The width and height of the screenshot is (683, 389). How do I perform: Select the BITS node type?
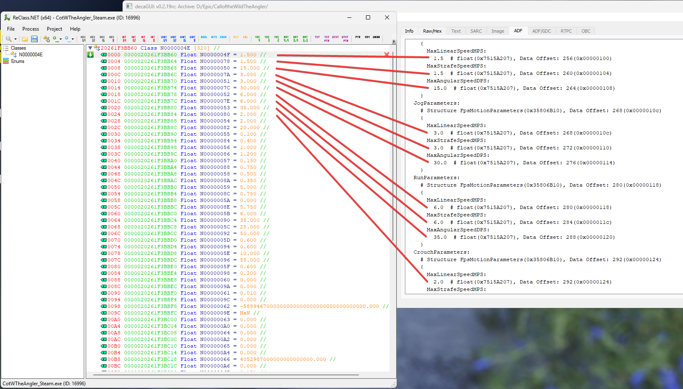214,37
